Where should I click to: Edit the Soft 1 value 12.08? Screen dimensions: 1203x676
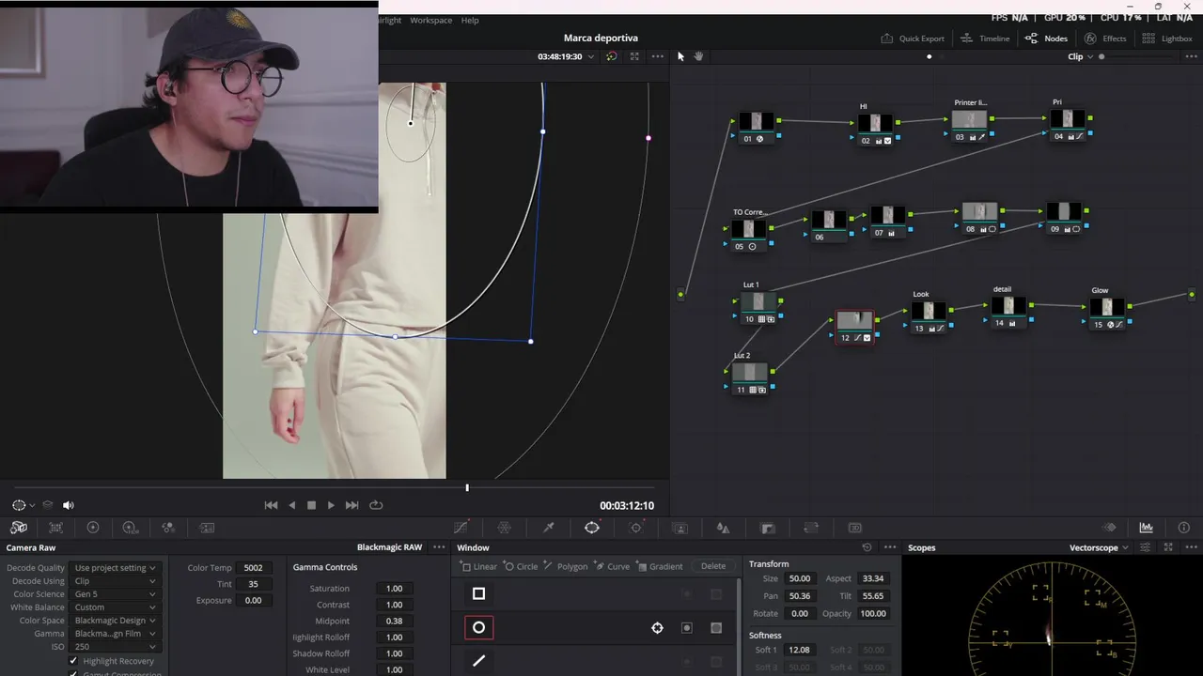(799, 650)
